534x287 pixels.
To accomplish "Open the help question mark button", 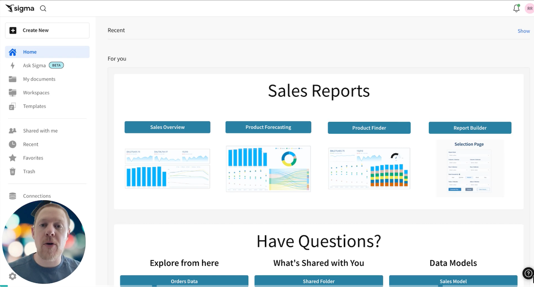I will point(528,273).
